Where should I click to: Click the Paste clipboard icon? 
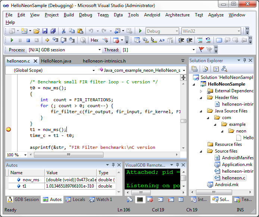tap(80, 31)
